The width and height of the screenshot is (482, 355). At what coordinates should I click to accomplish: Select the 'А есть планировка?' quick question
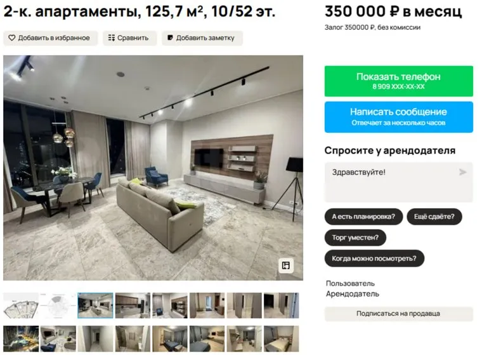[x=363, y=217]
